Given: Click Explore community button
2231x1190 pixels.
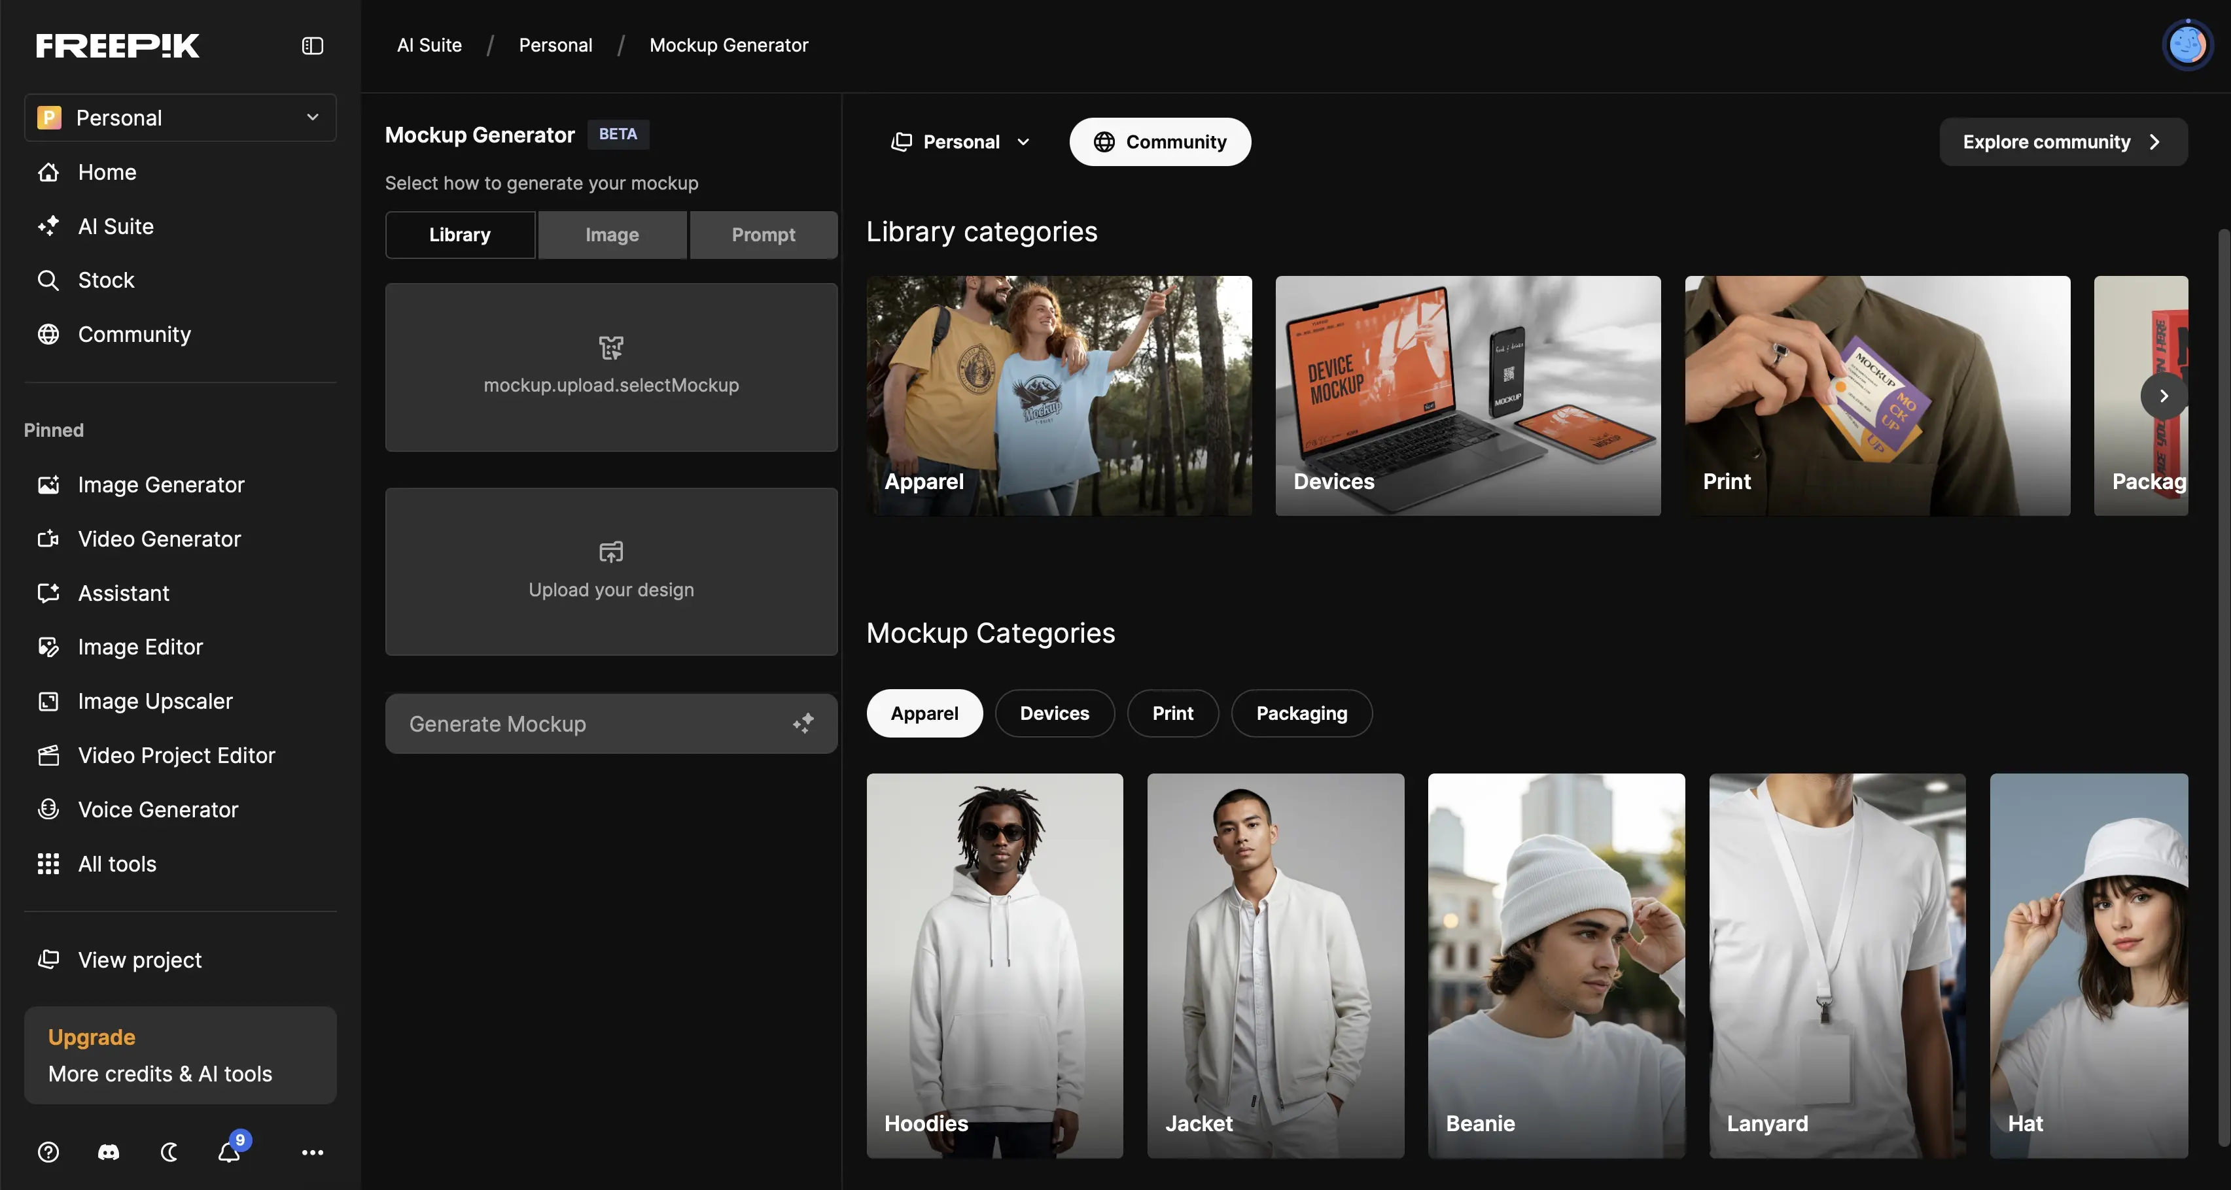Looking at the screenshot, I should click(x=2063, y=142).
